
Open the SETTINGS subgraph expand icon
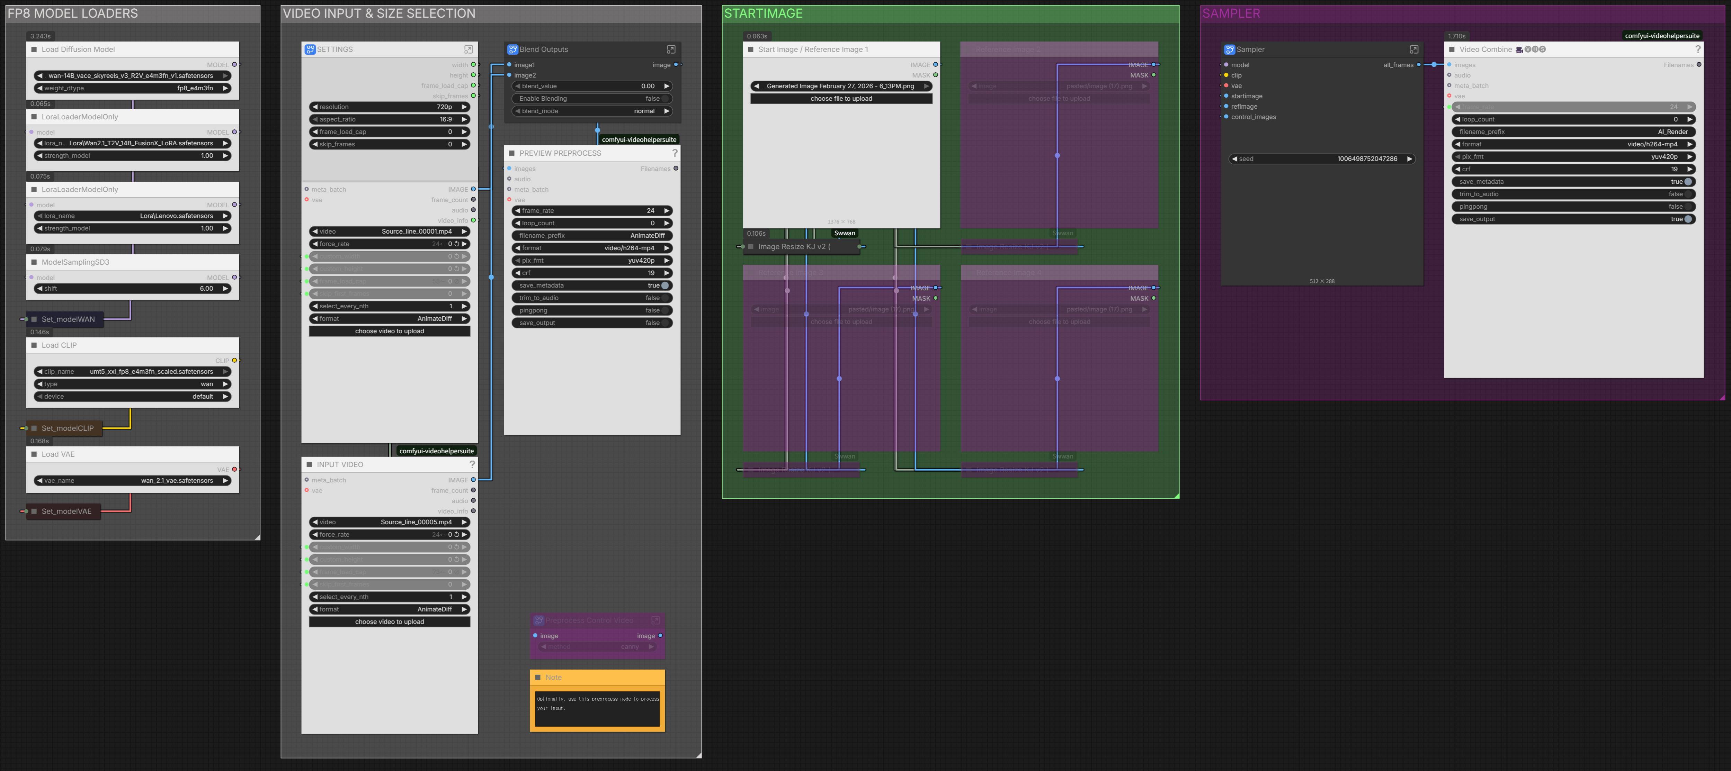click(469, 49)
